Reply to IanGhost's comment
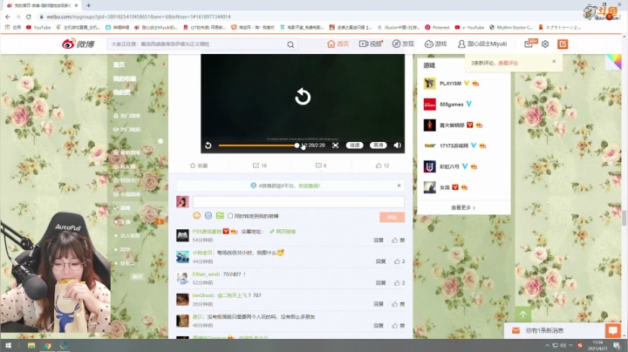Screen dimensions: 628x352 pos(379,304)
